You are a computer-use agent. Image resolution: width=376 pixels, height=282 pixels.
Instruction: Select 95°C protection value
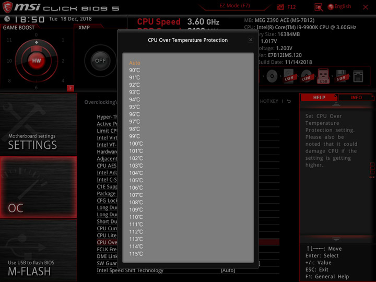tap(135, 107)
